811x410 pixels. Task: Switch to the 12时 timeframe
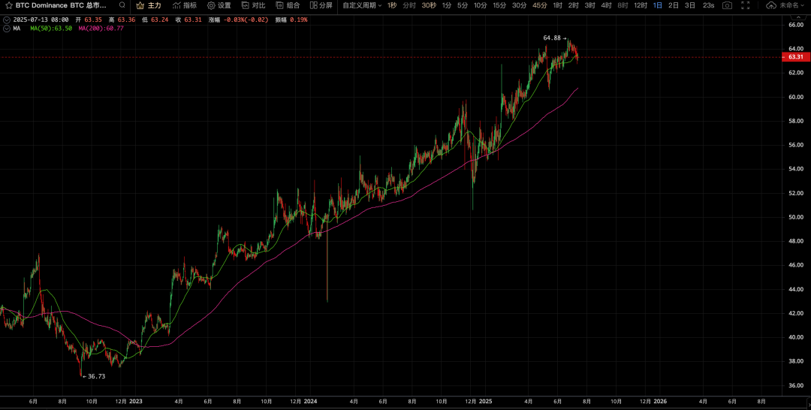coord(641,6)
